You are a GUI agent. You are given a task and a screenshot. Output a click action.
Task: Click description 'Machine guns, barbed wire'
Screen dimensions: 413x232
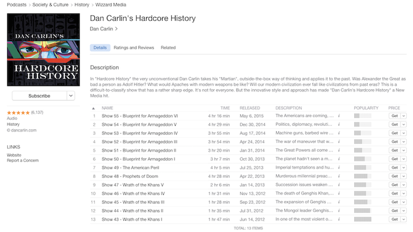click(x=304, y=133)
